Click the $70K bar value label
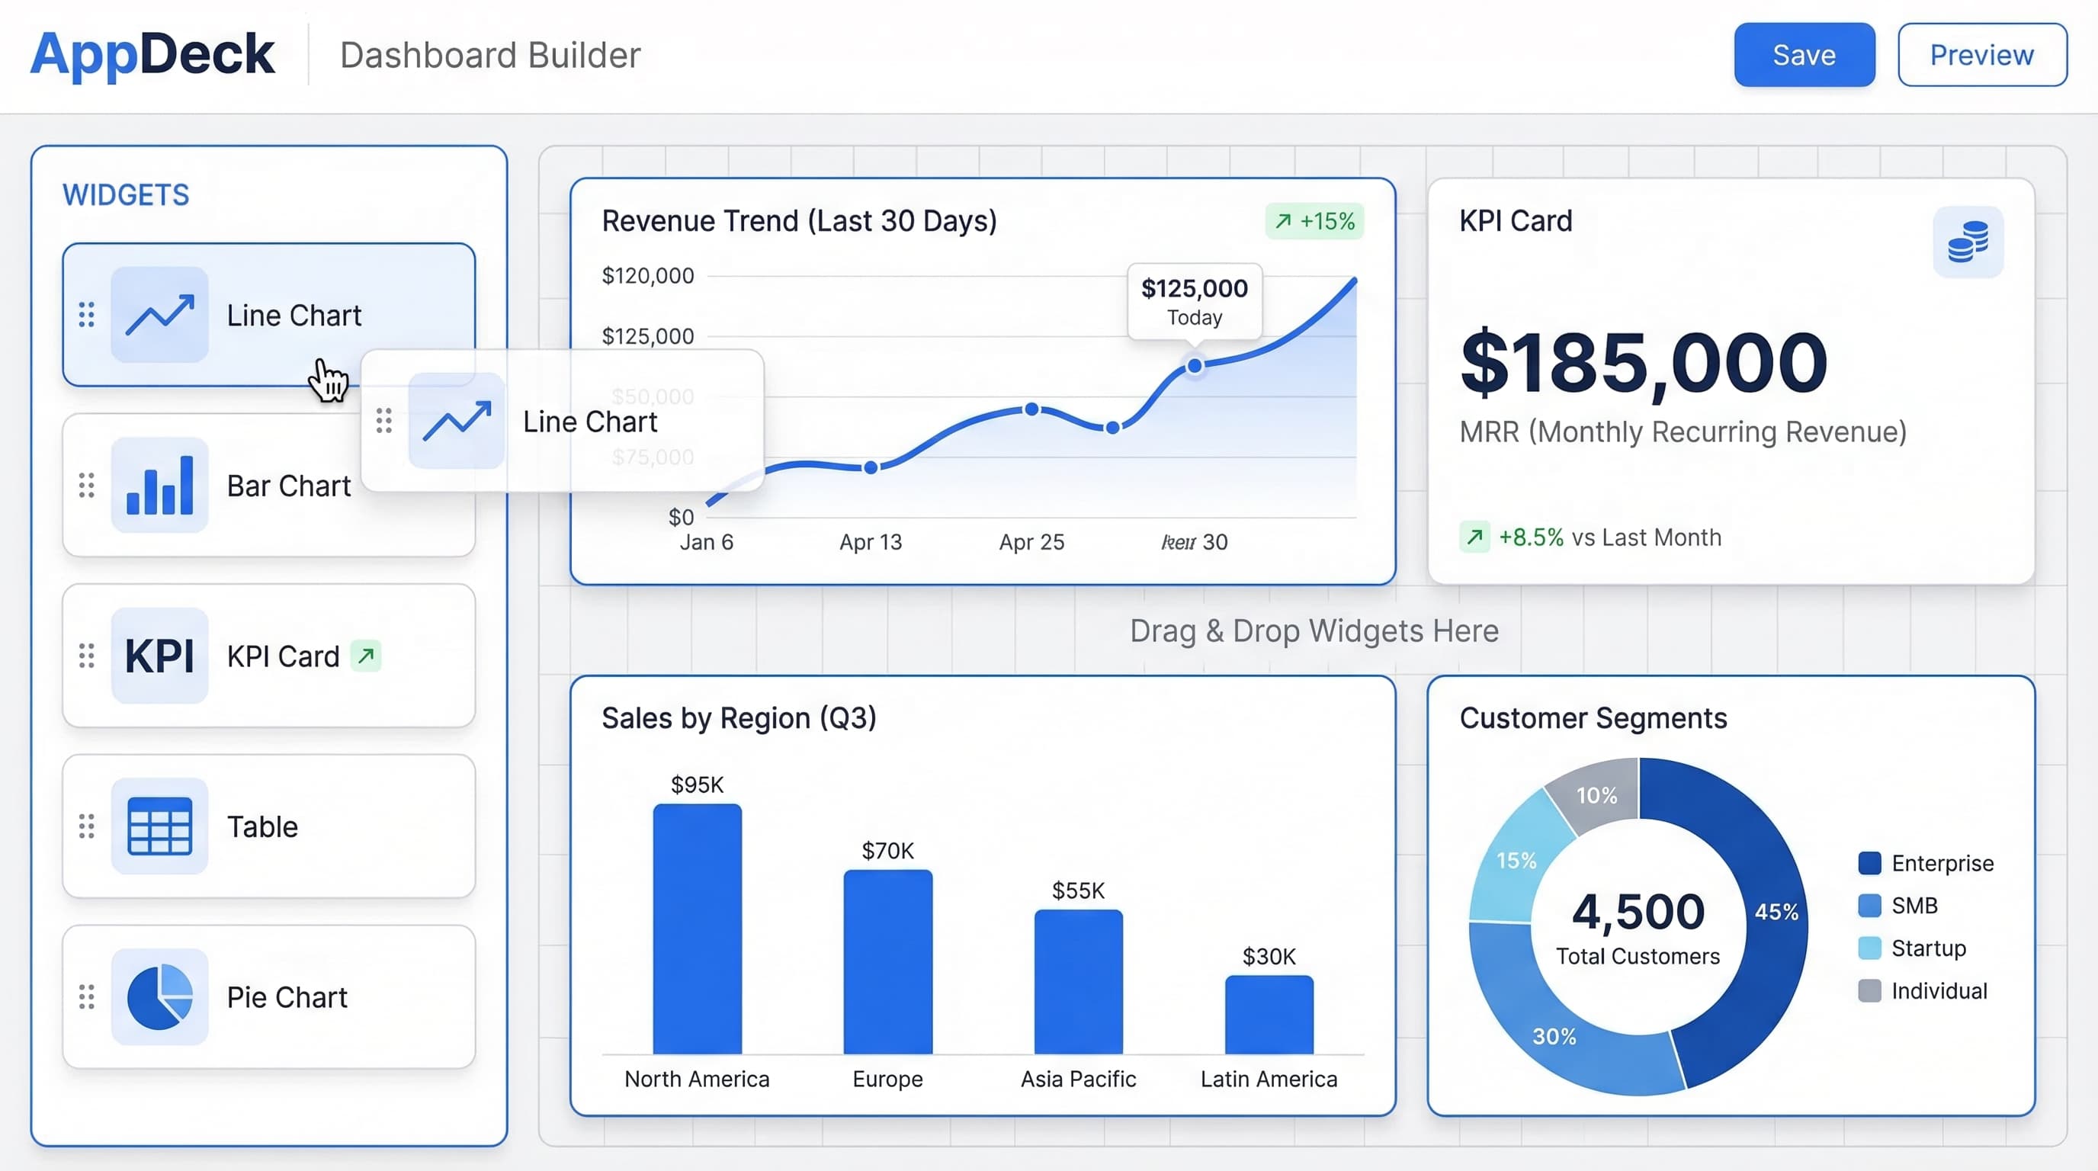The width and height of the screenshot is (2098, 1171). click(887, 851)
